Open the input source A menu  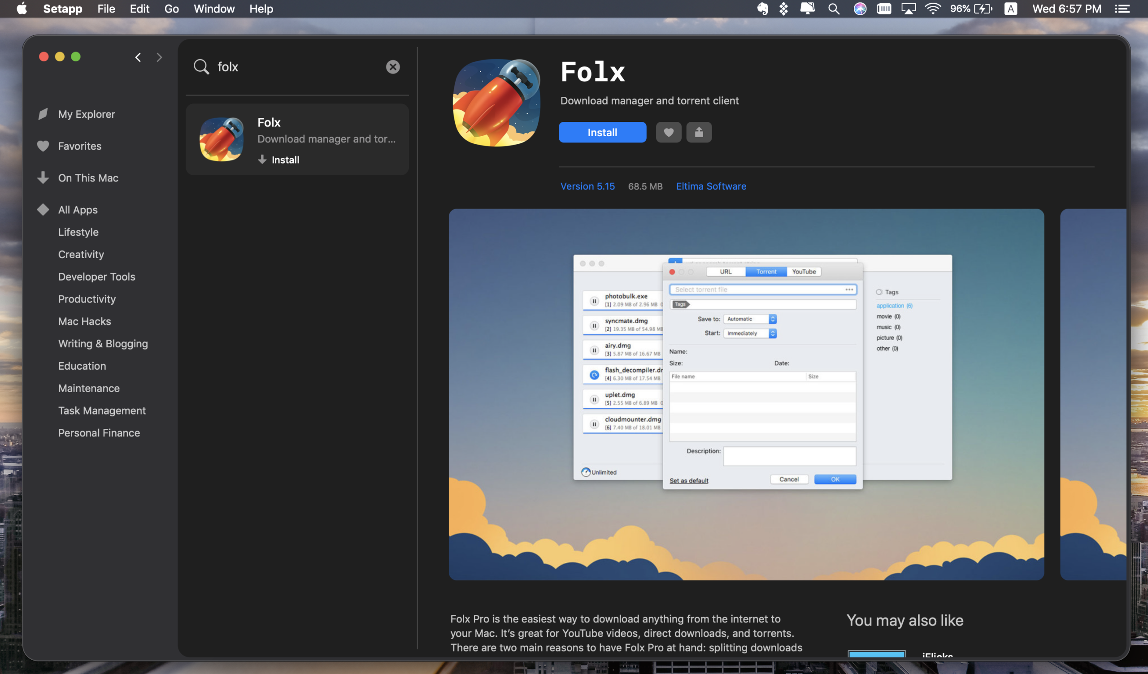[x=1010, y=9]
